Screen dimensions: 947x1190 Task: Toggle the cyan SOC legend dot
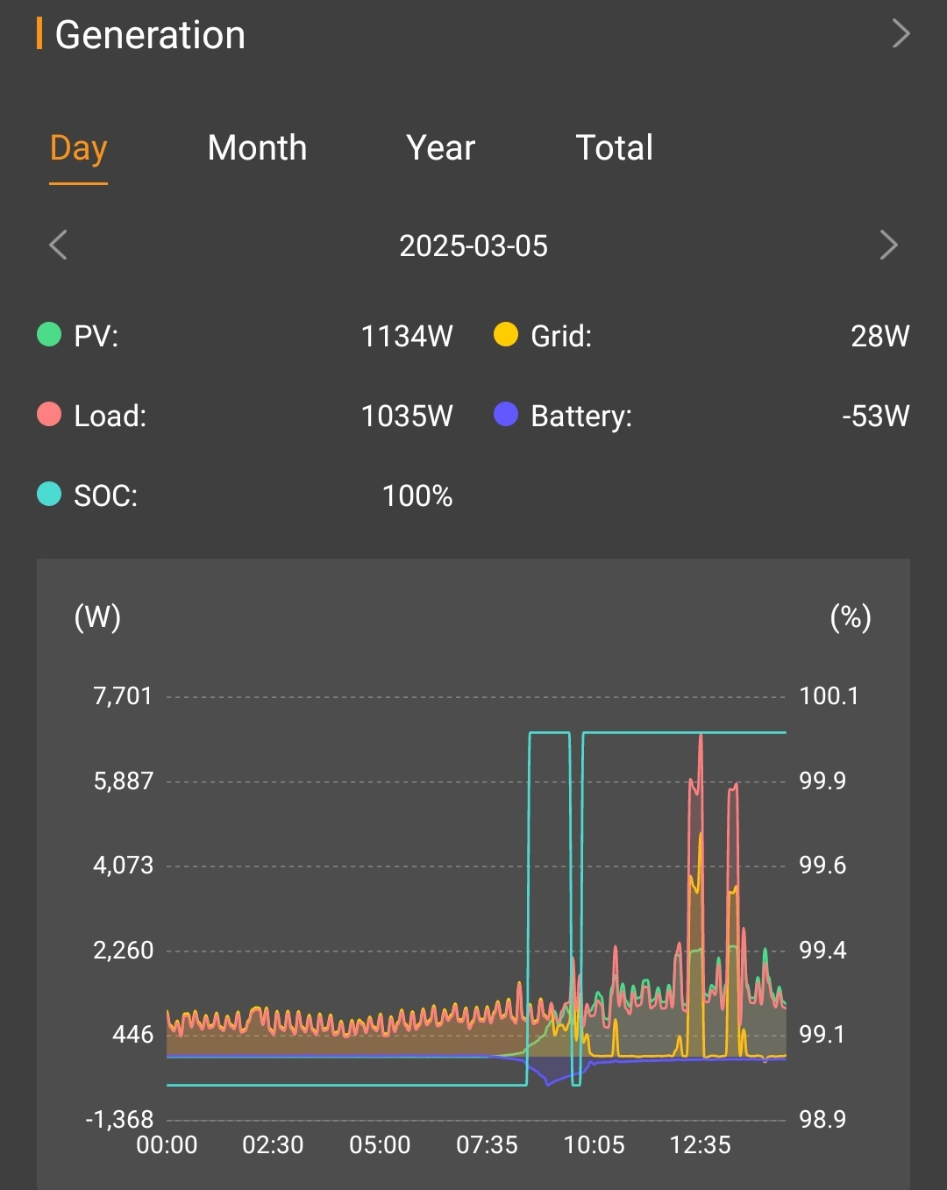[x=49, y=494]
